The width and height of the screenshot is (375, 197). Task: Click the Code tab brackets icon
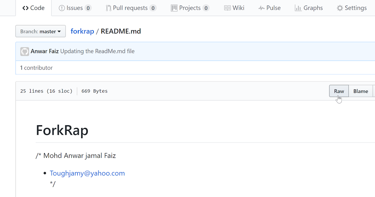[x=26, y=8]
